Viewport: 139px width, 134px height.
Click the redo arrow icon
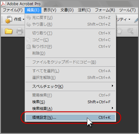(29, 24)
